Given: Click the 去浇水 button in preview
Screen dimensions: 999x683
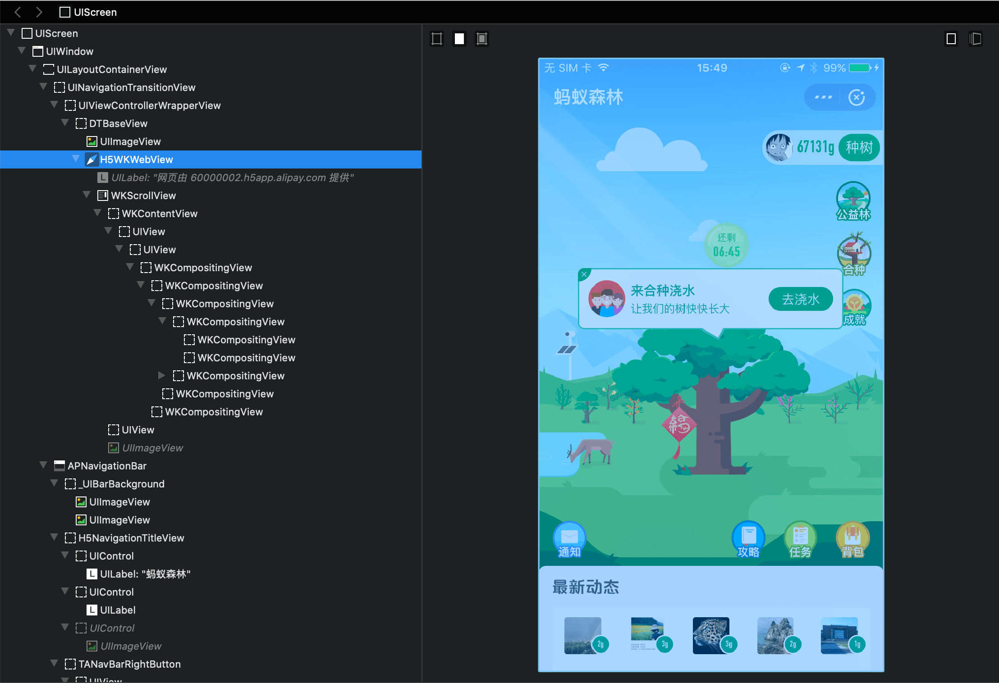Looking at the screenshot, I should click(800, 299).
